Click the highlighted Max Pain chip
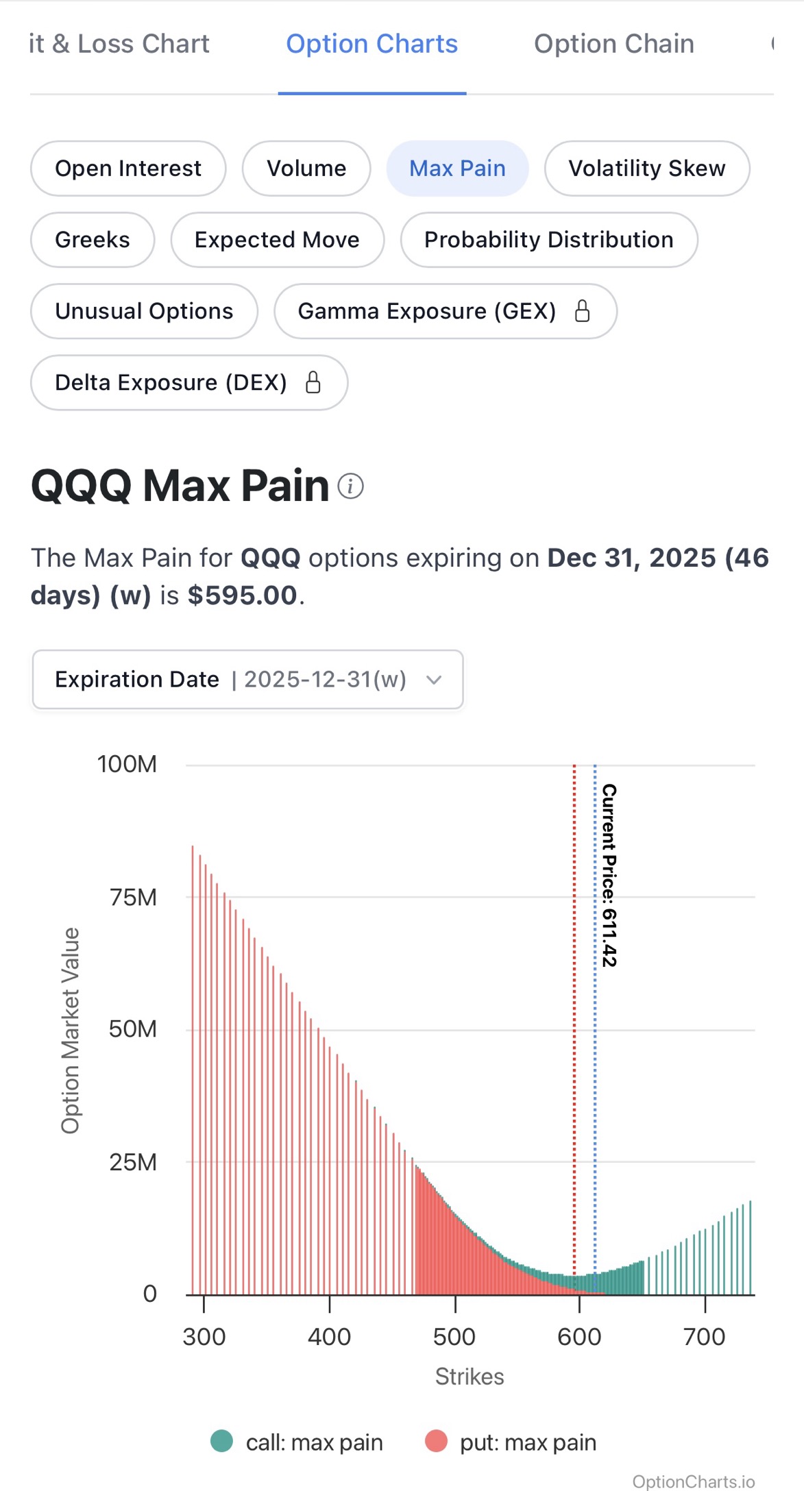 (x=457, y=168)
